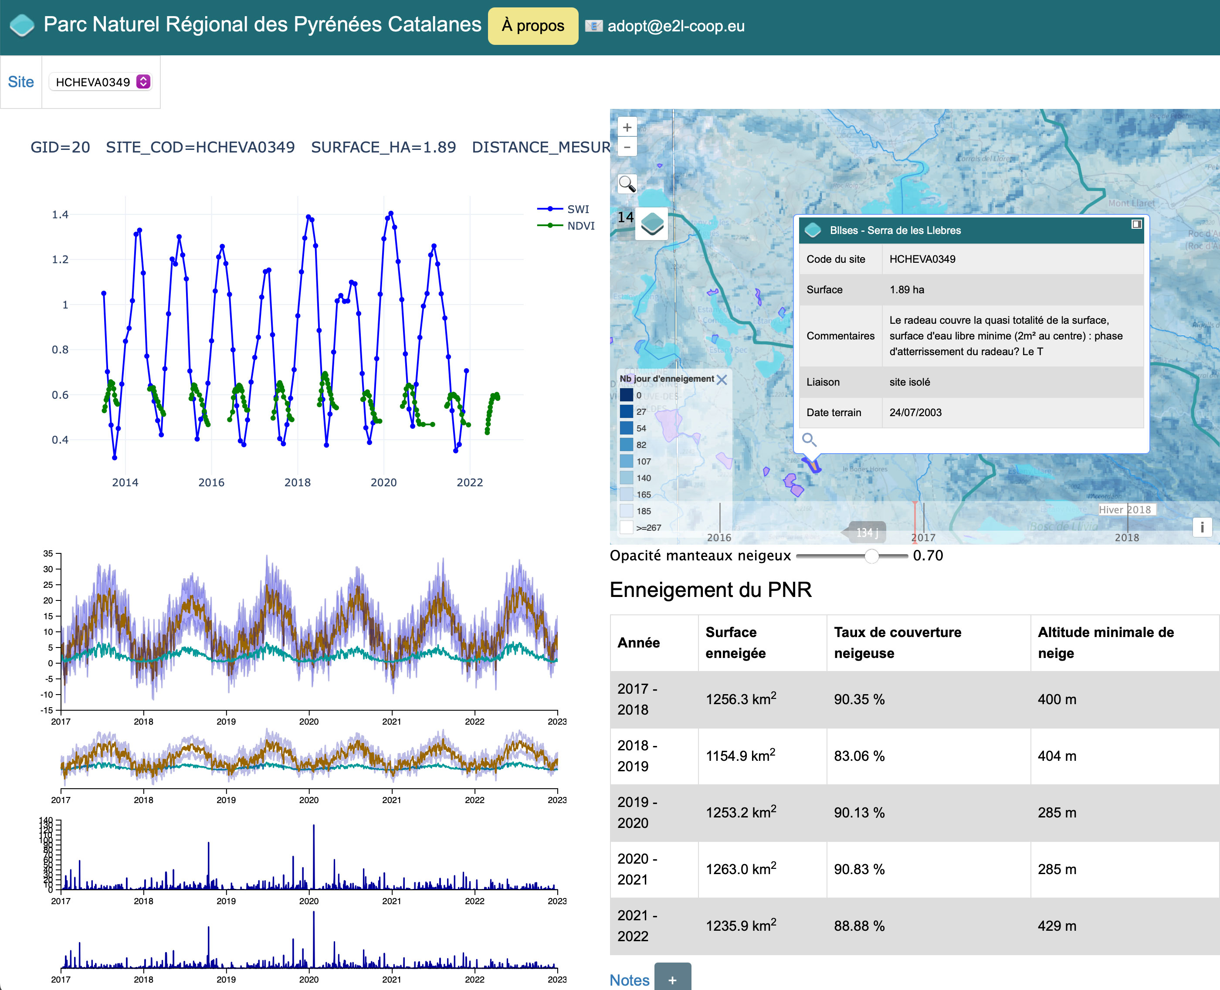
Task: Zoom out on the map
Action: 627,147
